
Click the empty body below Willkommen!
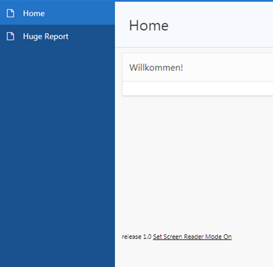[x=198, y=89]
